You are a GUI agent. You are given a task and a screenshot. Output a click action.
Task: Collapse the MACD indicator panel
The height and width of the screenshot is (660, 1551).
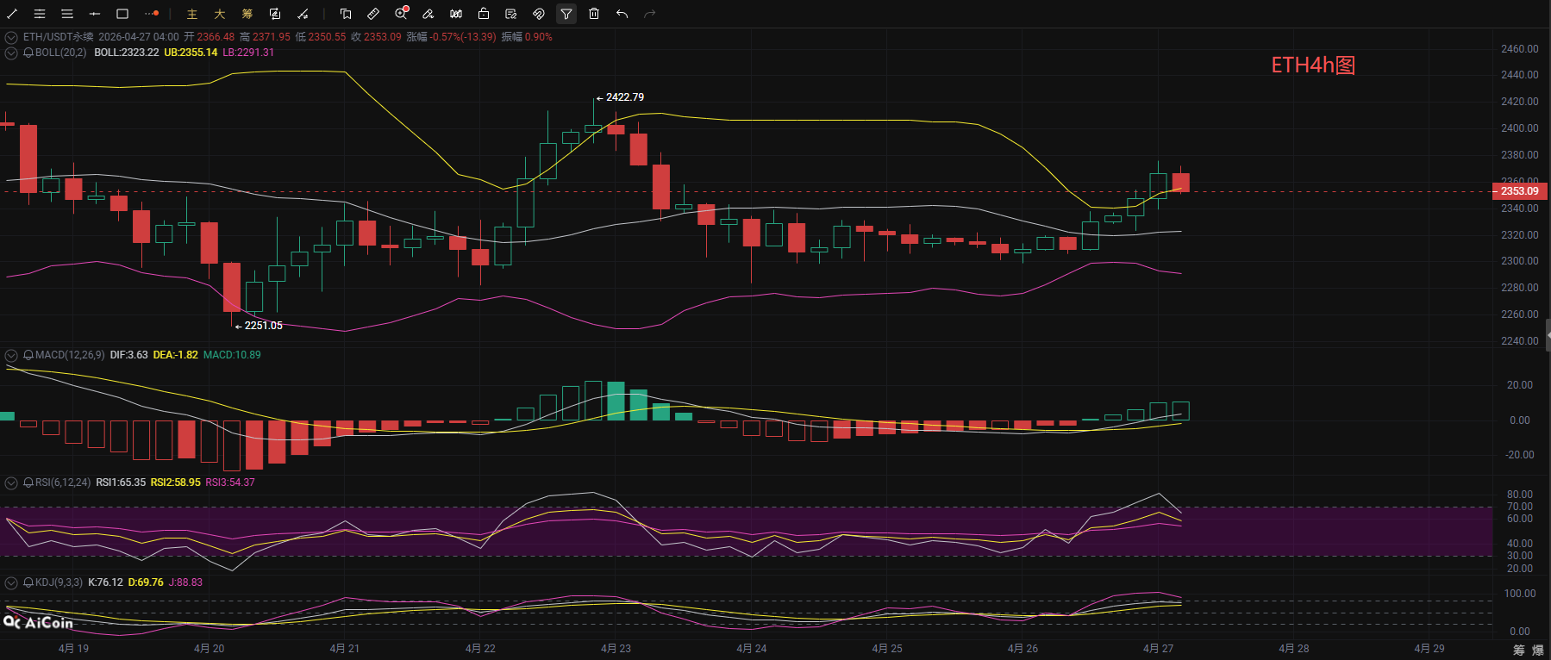coord(11,355)
